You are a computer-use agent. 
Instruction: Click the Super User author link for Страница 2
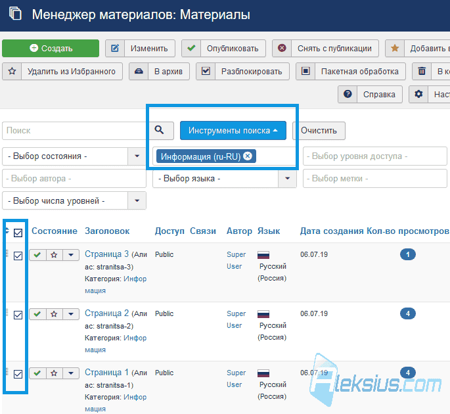tap(236, 319)
